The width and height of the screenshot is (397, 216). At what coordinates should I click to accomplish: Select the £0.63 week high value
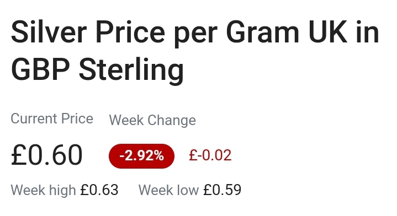click(99, 190)
